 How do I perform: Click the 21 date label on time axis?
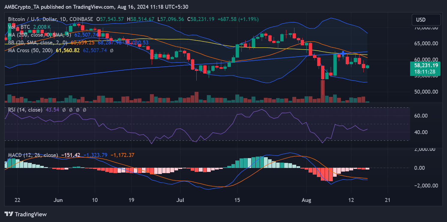pyautogui.click(x=387, y=200)
